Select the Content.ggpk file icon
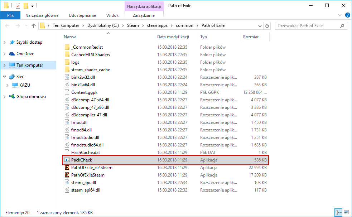 point(67,92)
